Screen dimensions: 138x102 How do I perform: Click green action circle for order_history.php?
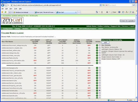[x=97, y=73]
